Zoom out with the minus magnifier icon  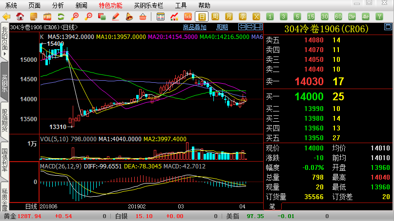88,17
